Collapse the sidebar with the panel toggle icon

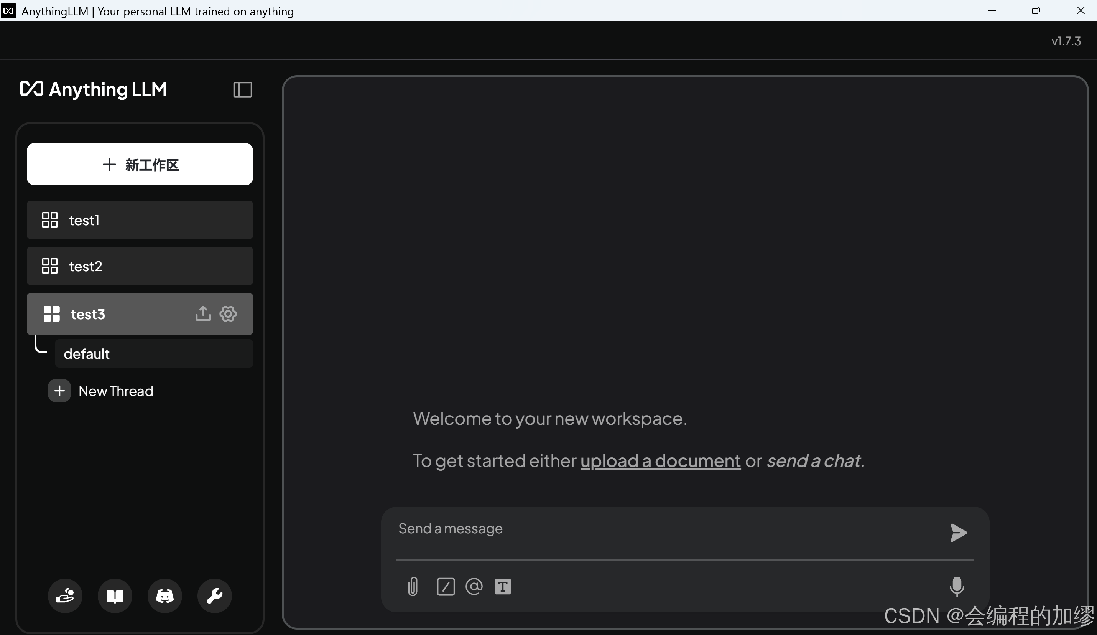coord(242,90)
